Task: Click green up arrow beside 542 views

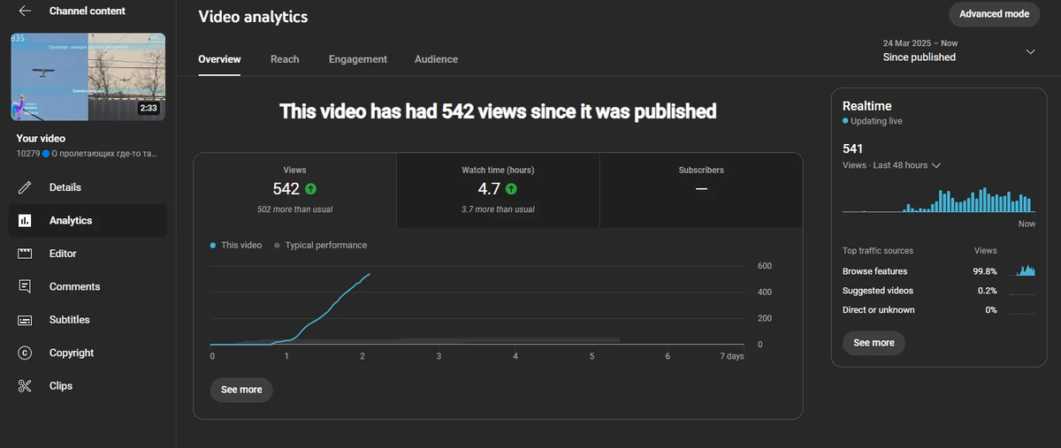Action: click(310, 189)
